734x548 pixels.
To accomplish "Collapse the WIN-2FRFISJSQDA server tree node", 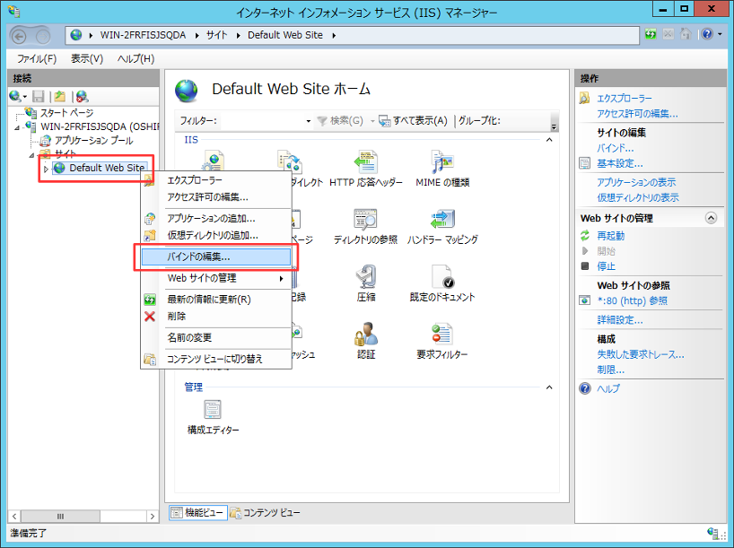I will point(17,127).
